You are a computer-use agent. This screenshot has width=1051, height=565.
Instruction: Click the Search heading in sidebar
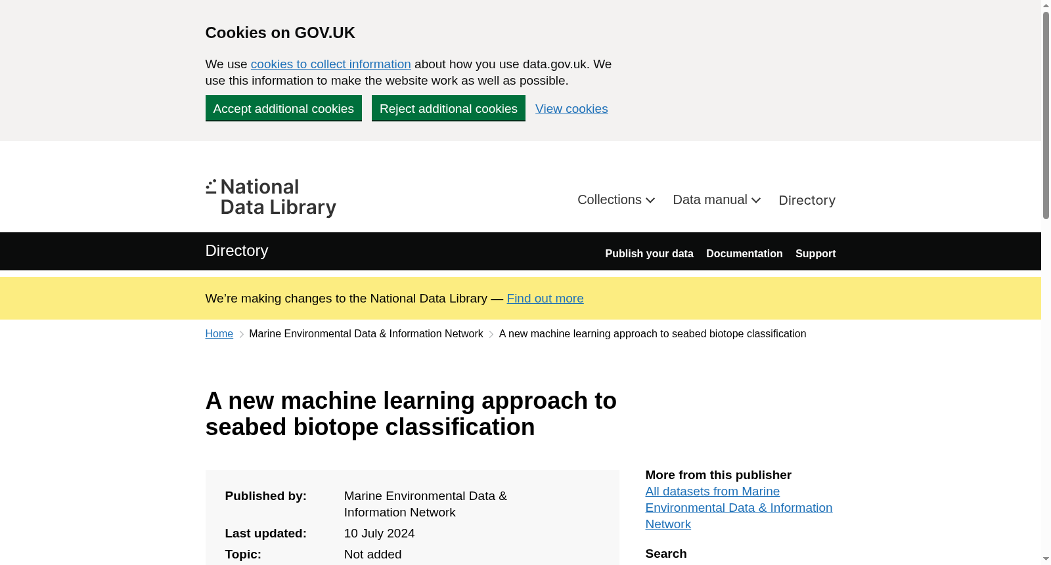point(666,554)
